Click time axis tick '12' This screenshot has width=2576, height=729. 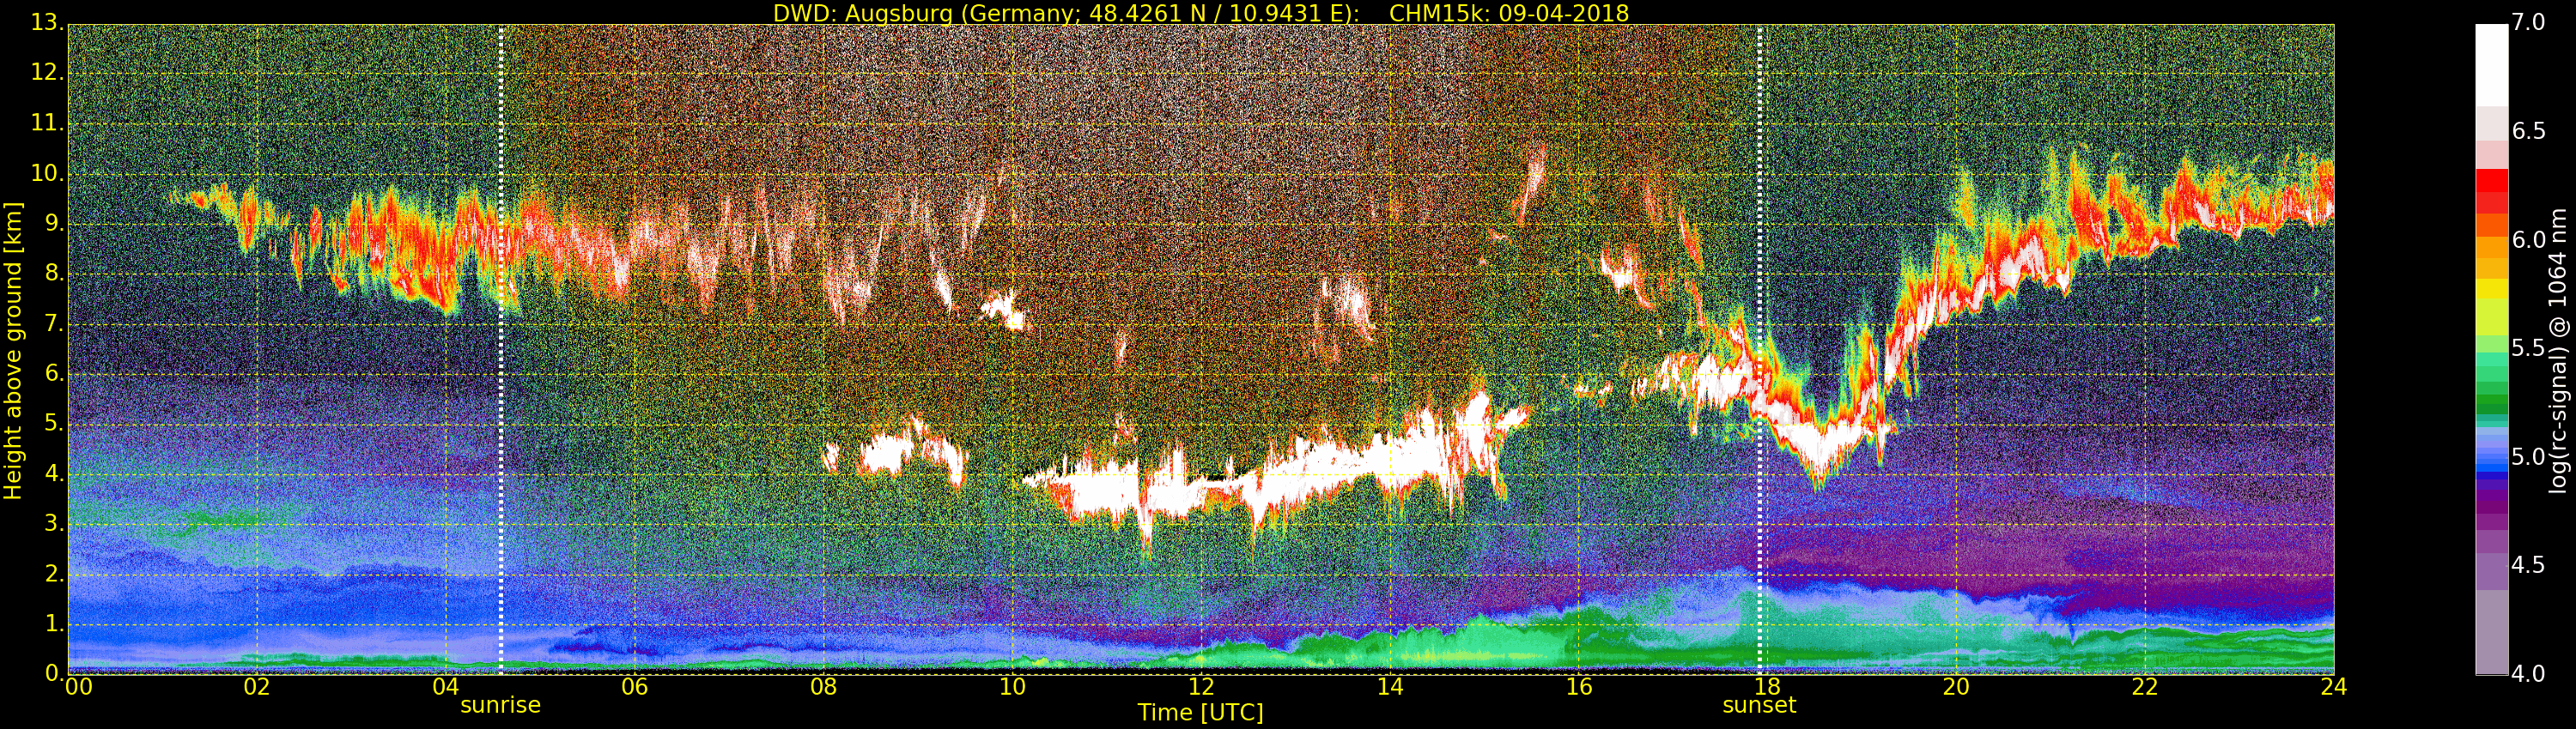coord(1201,687)
